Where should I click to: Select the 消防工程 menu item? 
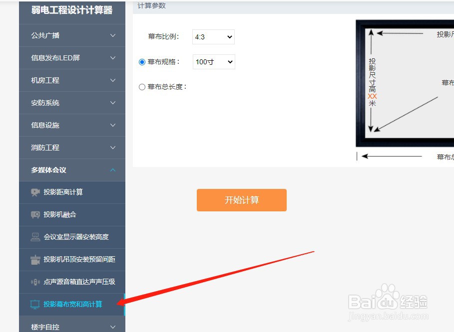(x=71, y=148)
